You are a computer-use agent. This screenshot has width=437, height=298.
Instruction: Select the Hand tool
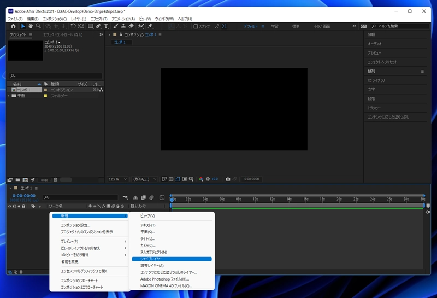(31, 26)
